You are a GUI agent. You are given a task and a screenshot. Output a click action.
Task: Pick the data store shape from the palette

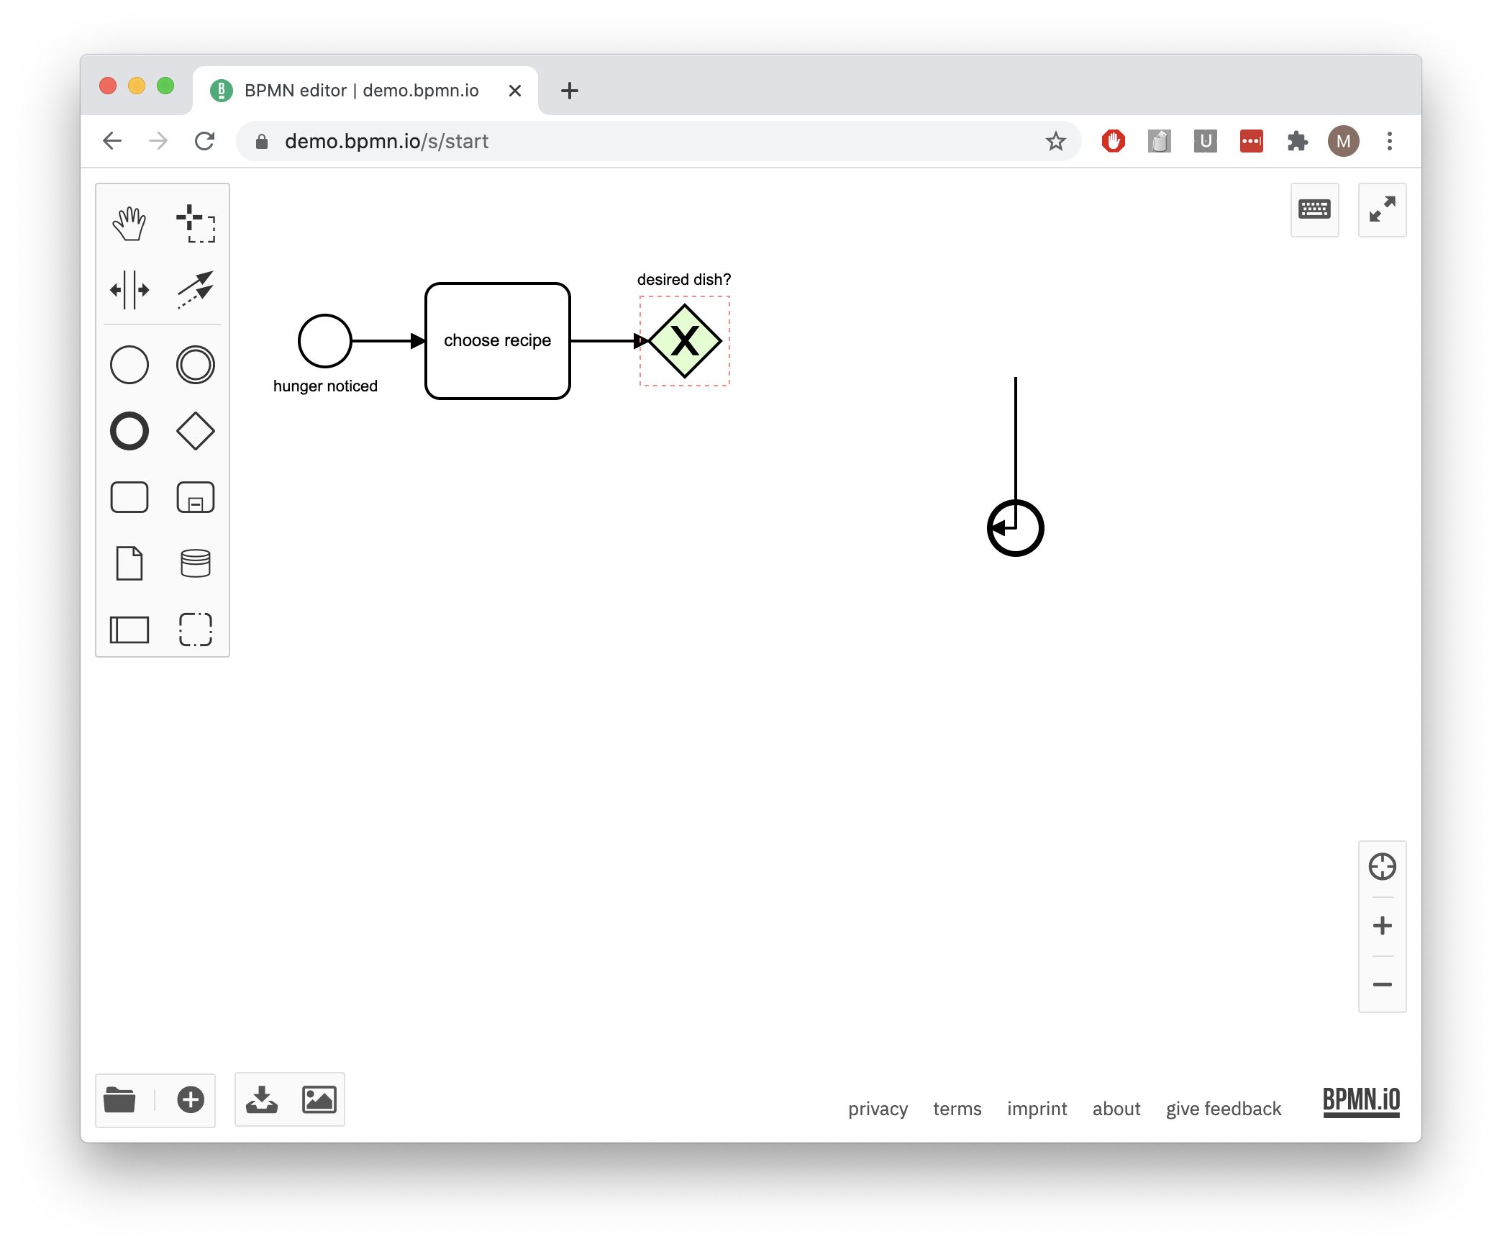pos(195,564)
